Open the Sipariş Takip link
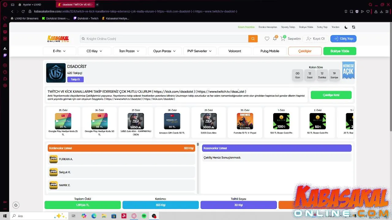 tap(288, 27)
